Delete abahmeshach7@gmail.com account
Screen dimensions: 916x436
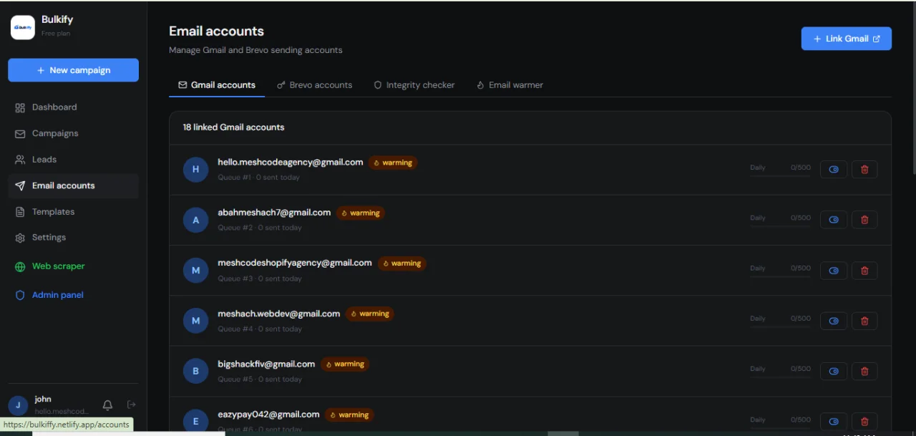[x=864, y=220]
